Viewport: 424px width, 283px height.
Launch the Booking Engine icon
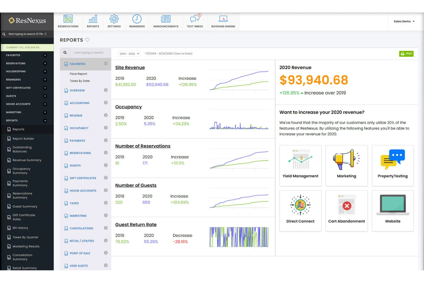pyautogui.click(x=223, y=19)
